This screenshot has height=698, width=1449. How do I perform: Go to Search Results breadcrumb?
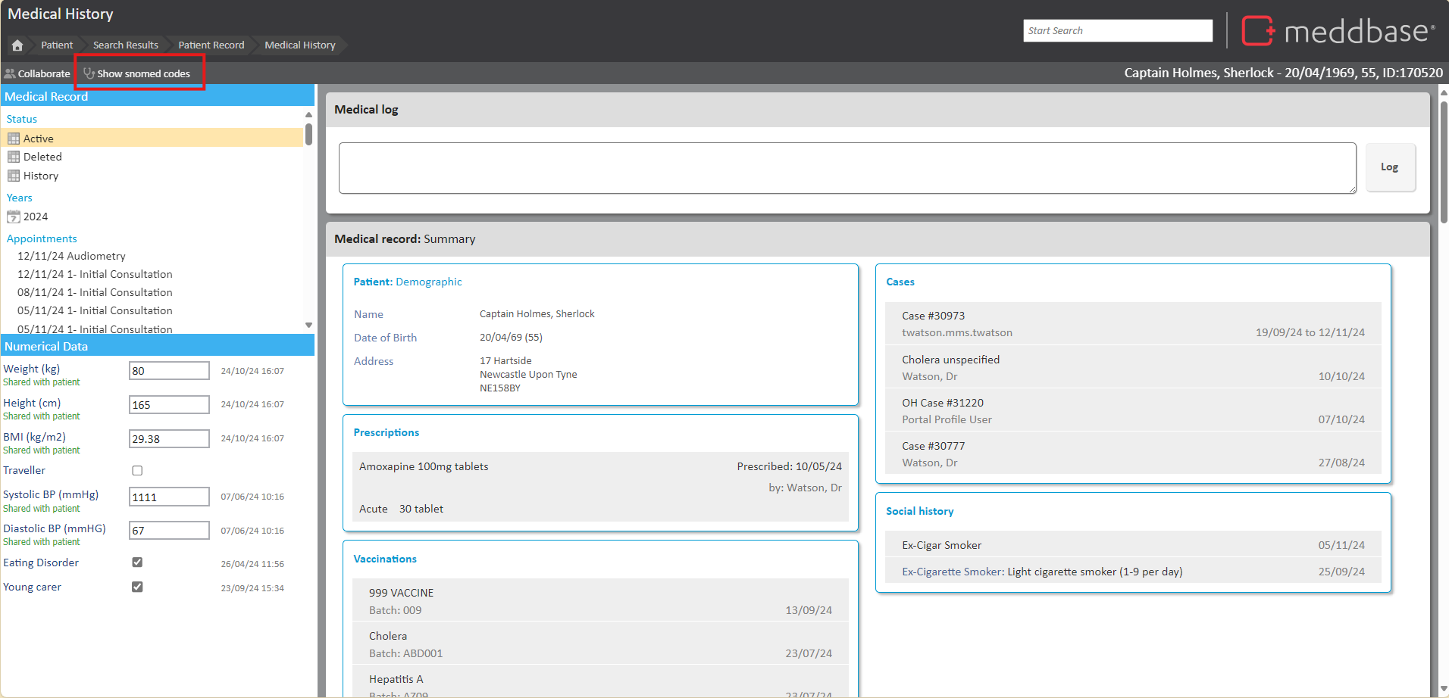[x=125, y=45]
